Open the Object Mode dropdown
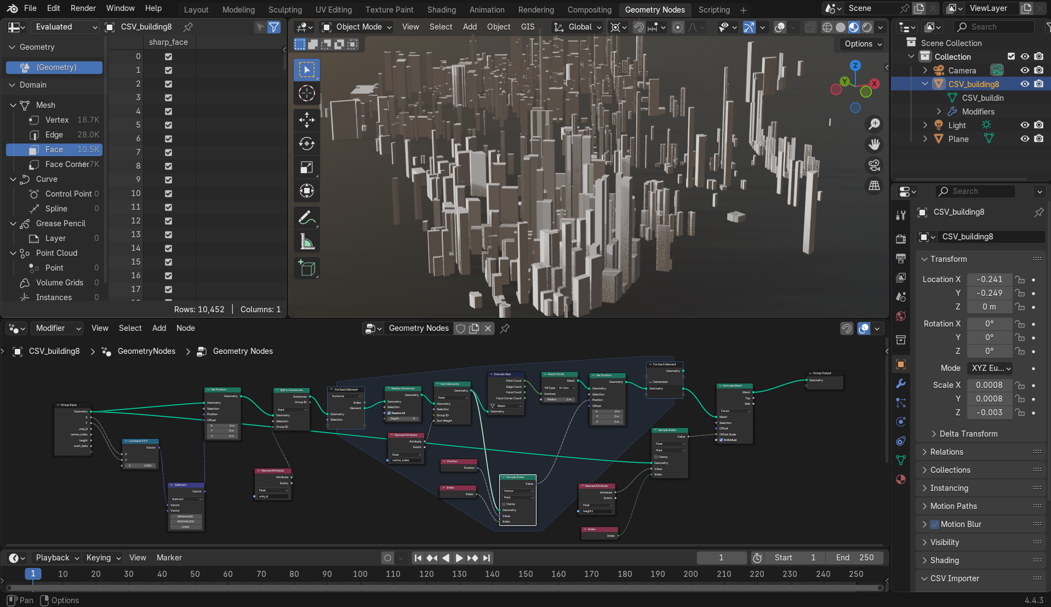Screen dimensions: 1051x607 click(x=357, y=27)
